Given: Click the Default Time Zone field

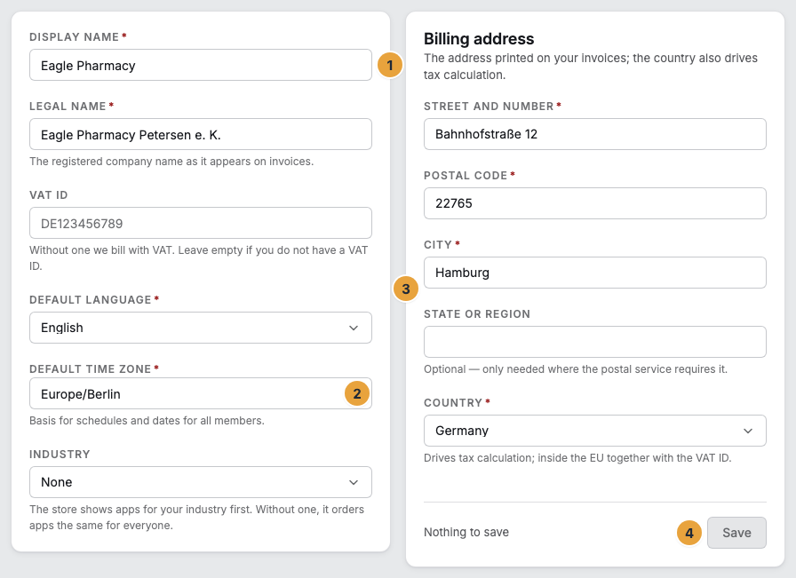Looking at the screenshot, I should point(201,393).
